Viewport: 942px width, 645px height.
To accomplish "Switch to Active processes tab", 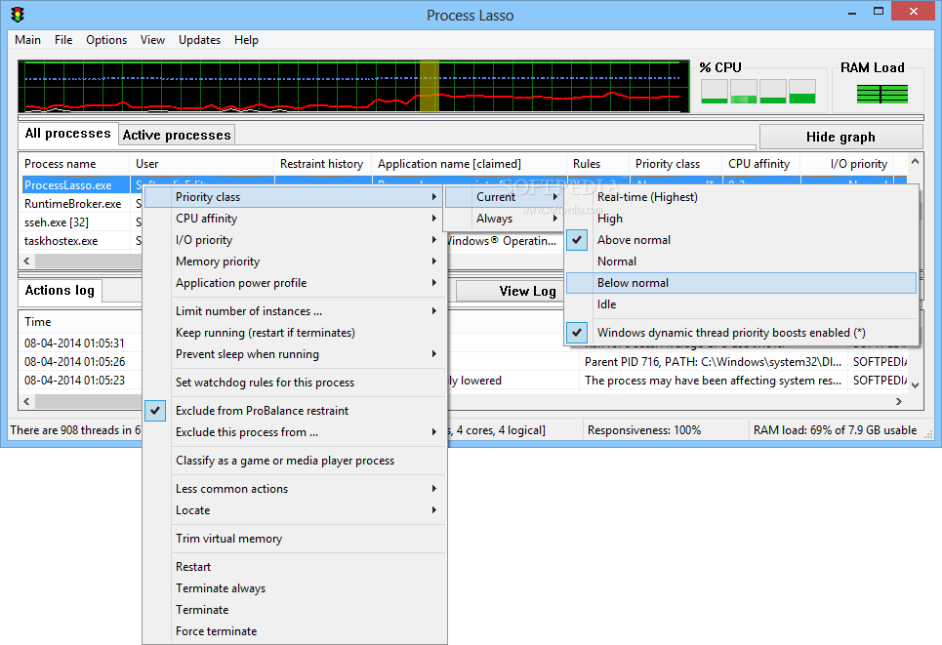I will (x=177, y=135).
